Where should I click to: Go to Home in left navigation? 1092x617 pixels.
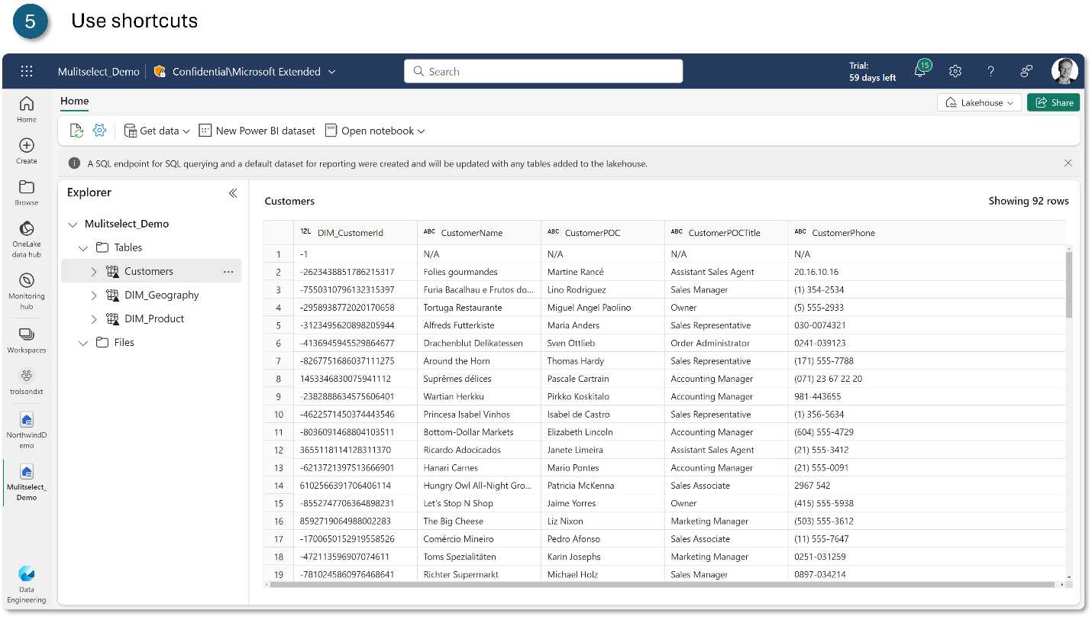[x=27, y=109]
